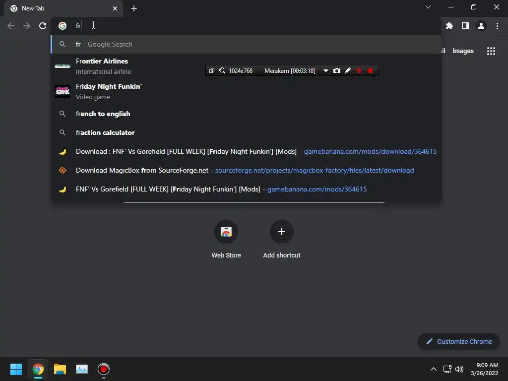The width and height of the screenshot is (508, 381).
Task: Open gamebanana mods download 364615 suggestion
Action: [x=246, y=151]
